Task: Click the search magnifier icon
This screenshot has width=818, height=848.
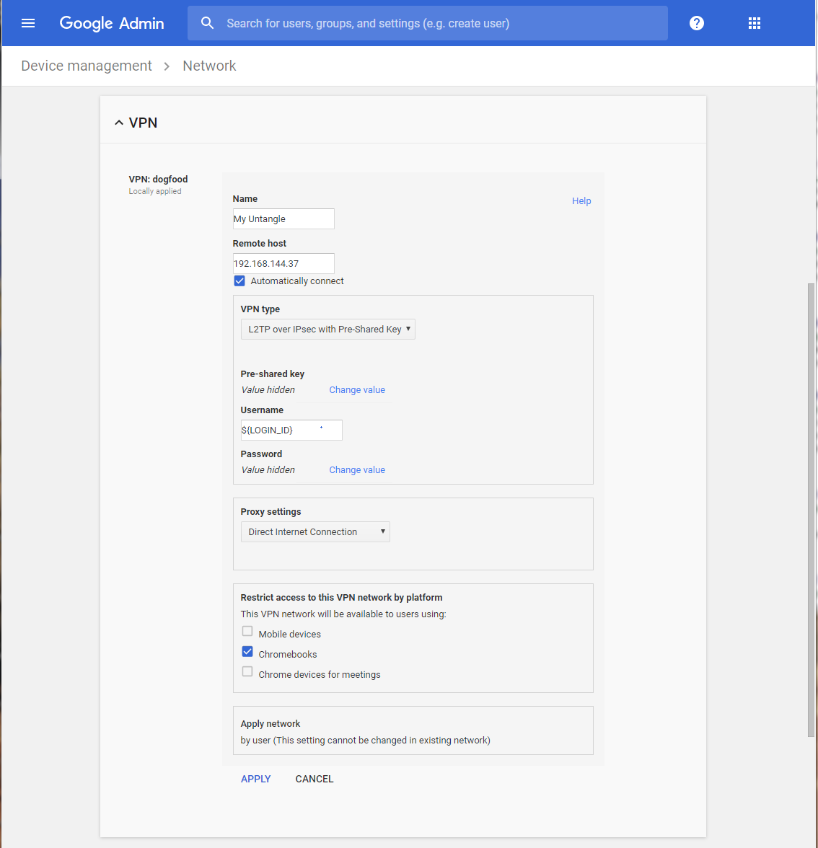Action: point(207,22)
